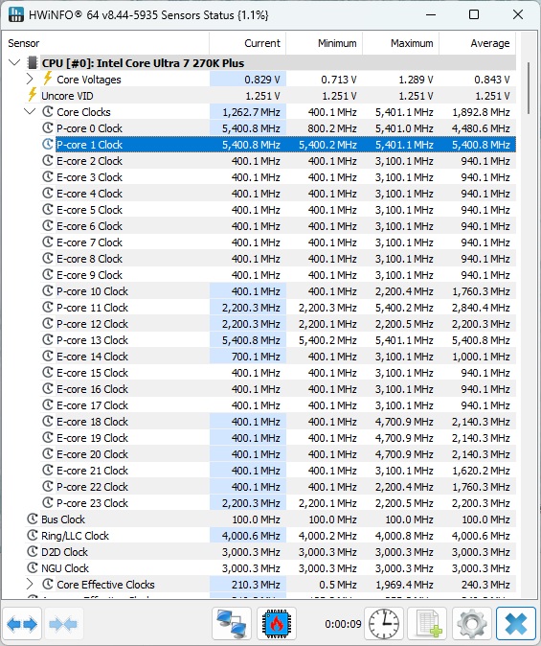This screenshot has height=646, width=541.
Task: Click clock icon beside Bus Clock
Action: (33, 519)
